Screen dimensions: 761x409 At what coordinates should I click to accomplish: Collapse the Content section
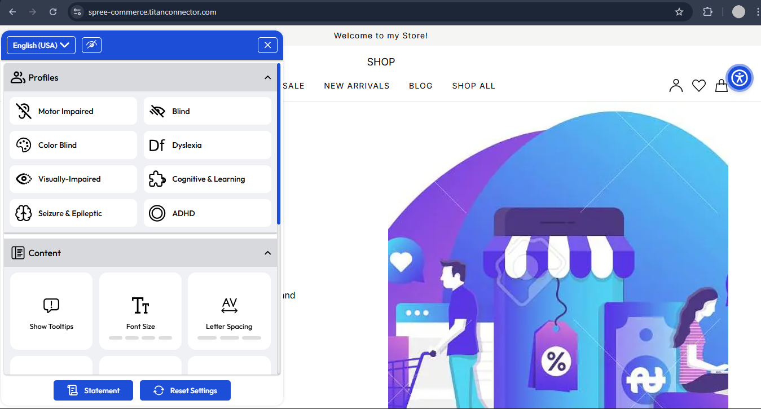click(x=267, y=253)
